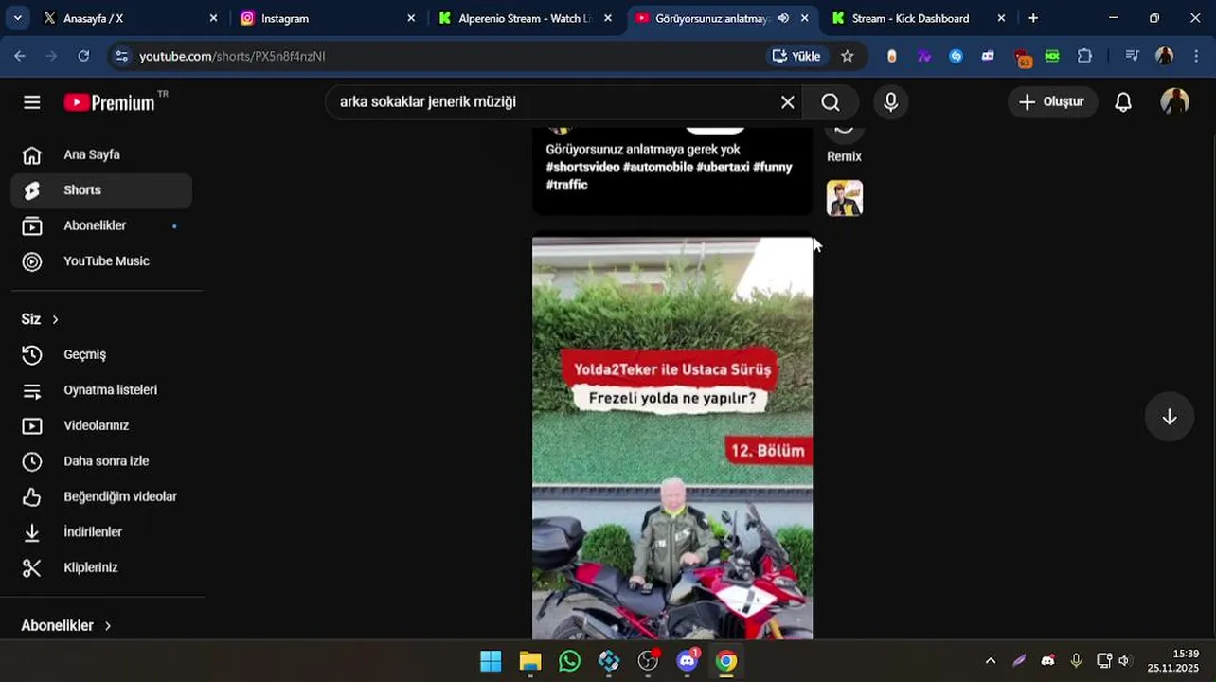This screenshot has height=682, width=1216.
Task: Go back in browser history
Action: (x=20, y=56)
